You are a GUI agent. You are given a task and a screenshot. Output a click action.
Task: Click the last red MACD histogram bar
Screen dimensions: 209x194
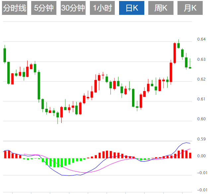(x=190, y=155)
